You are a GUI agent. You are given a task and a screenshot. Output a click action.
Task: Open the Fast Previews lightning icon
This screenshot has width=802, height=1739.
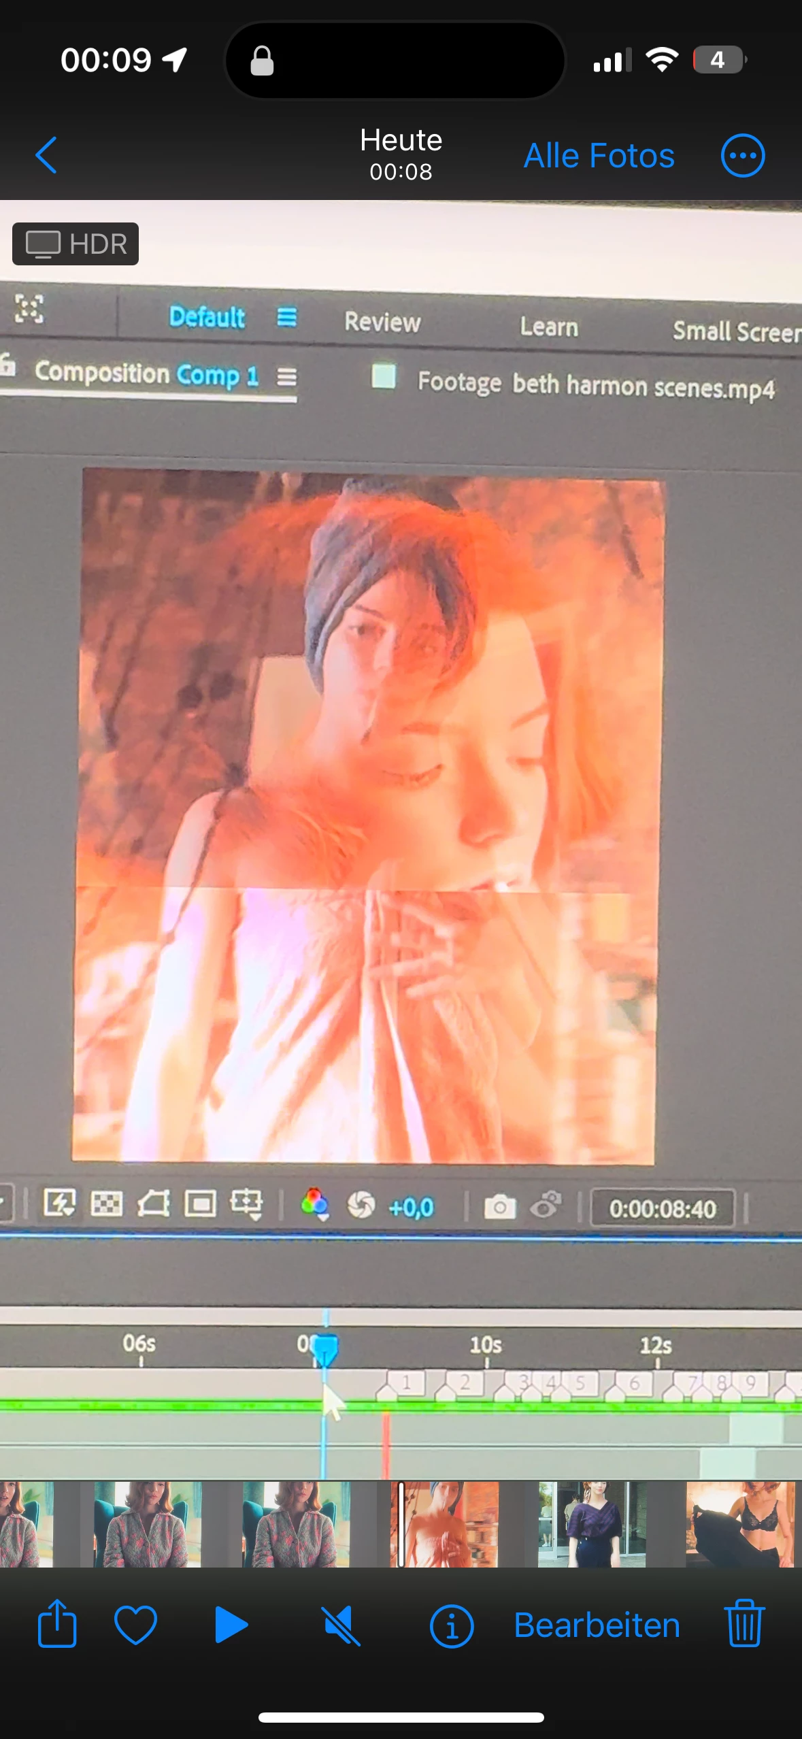[60, 1204]
